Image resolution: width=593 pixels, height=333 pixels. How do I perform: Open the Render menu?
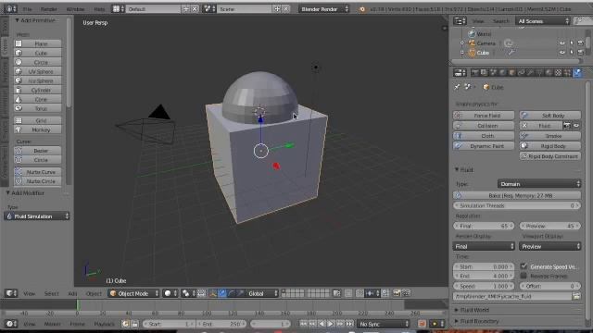(x=49, y=8)
